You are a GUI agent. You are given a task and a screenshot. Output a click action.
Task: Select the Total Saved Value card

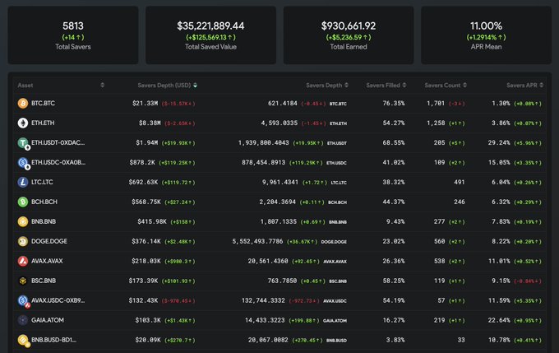tap(210, 35)
